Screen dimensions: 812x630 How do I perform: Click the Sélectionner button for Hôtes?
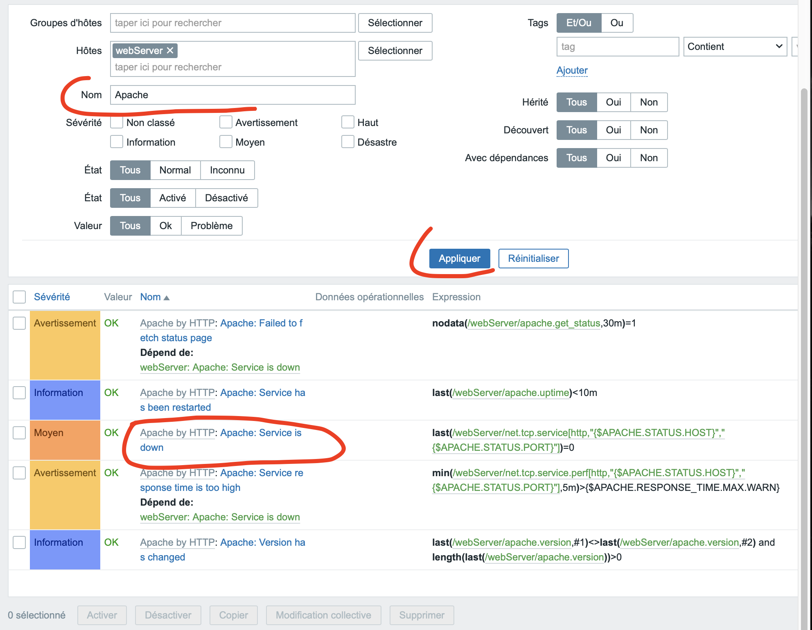click(x=395, y=51)
